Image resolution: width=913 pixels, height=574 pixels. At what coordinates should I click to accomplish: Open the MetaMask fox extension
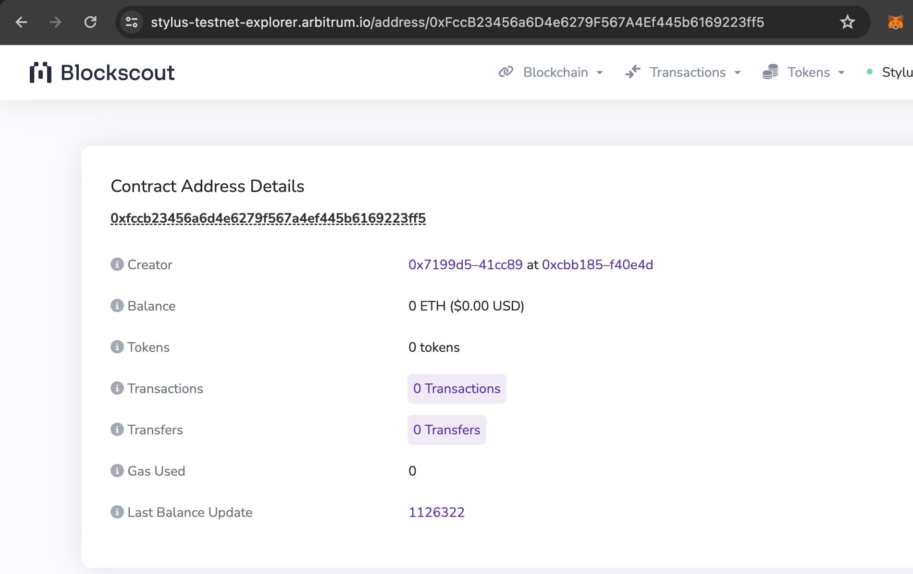click(895, 22)
